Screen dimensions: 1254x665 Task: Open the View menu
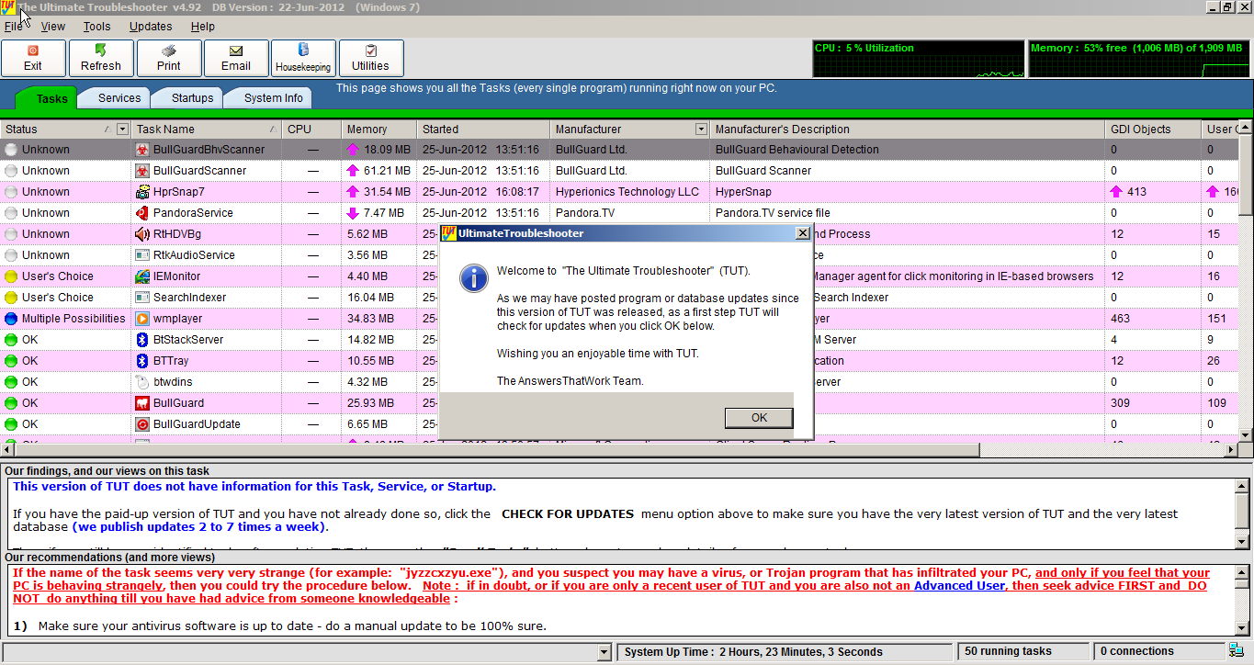[53, 27]
